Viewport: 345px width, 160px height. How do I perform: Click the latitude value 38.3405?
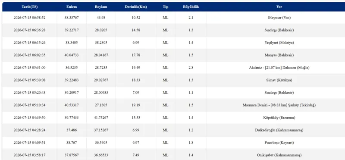point(72,43)
